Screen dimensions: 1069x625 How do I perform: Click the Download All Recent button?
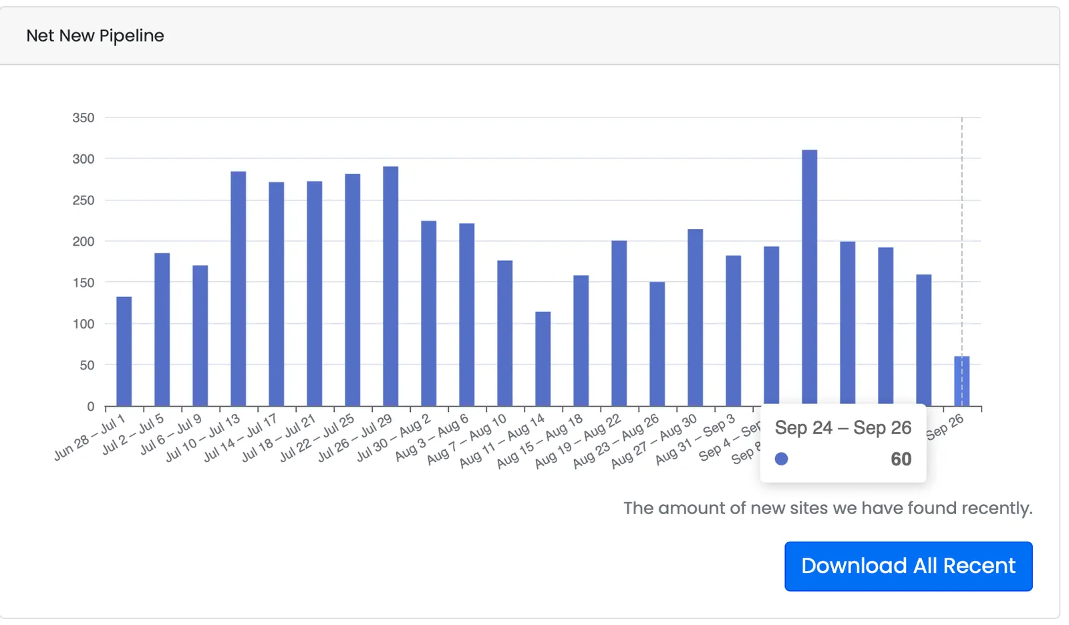tap(908, 566)
